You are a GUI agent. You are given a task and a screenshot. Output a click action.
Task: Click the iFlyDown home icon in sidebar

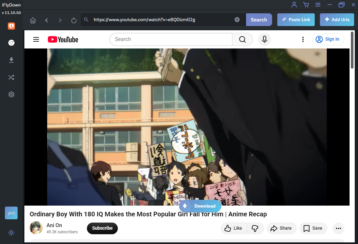(11, 26)
